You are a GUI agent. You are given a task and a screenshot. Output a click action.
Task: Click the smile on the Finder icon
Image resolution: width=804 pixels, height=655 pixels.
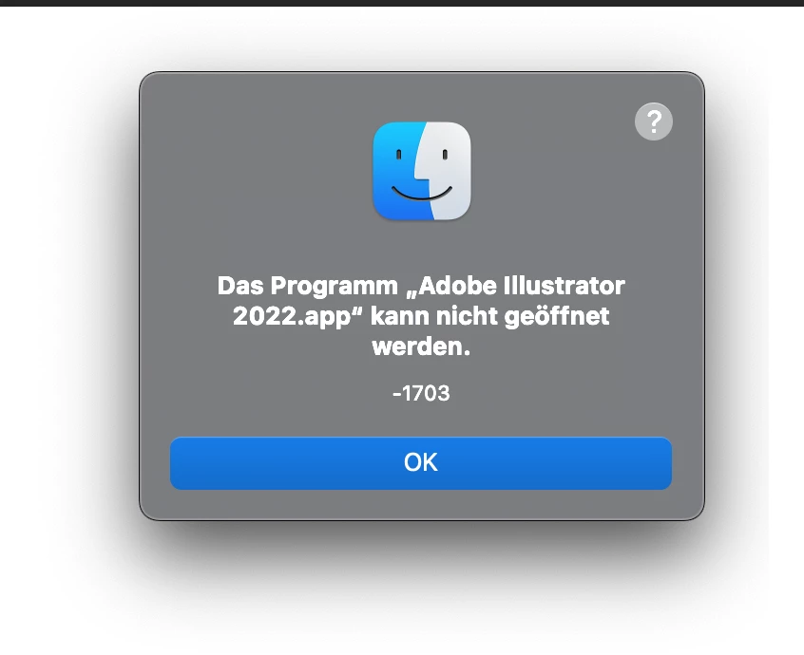coord(422,194)
